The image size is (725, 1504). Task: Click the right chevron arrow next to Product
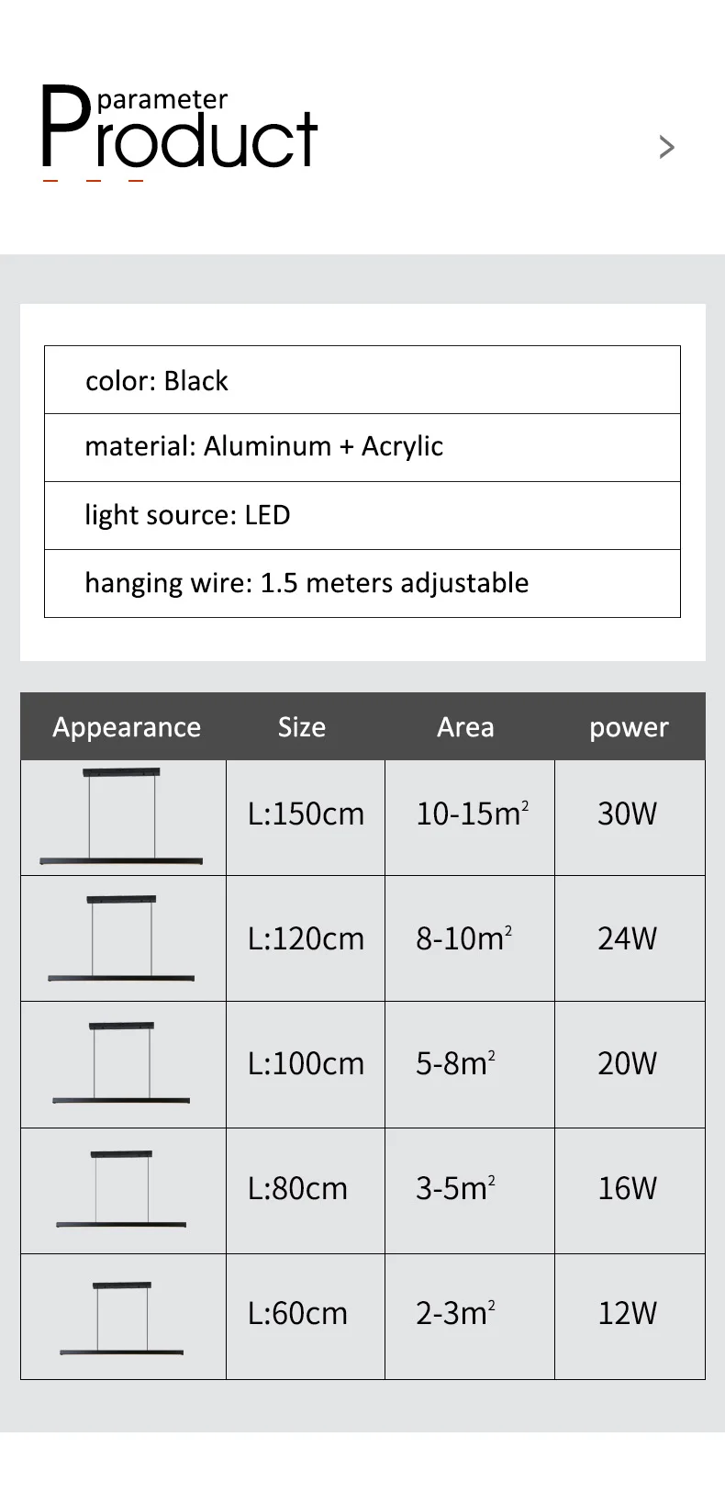click(x=667, y=147)
